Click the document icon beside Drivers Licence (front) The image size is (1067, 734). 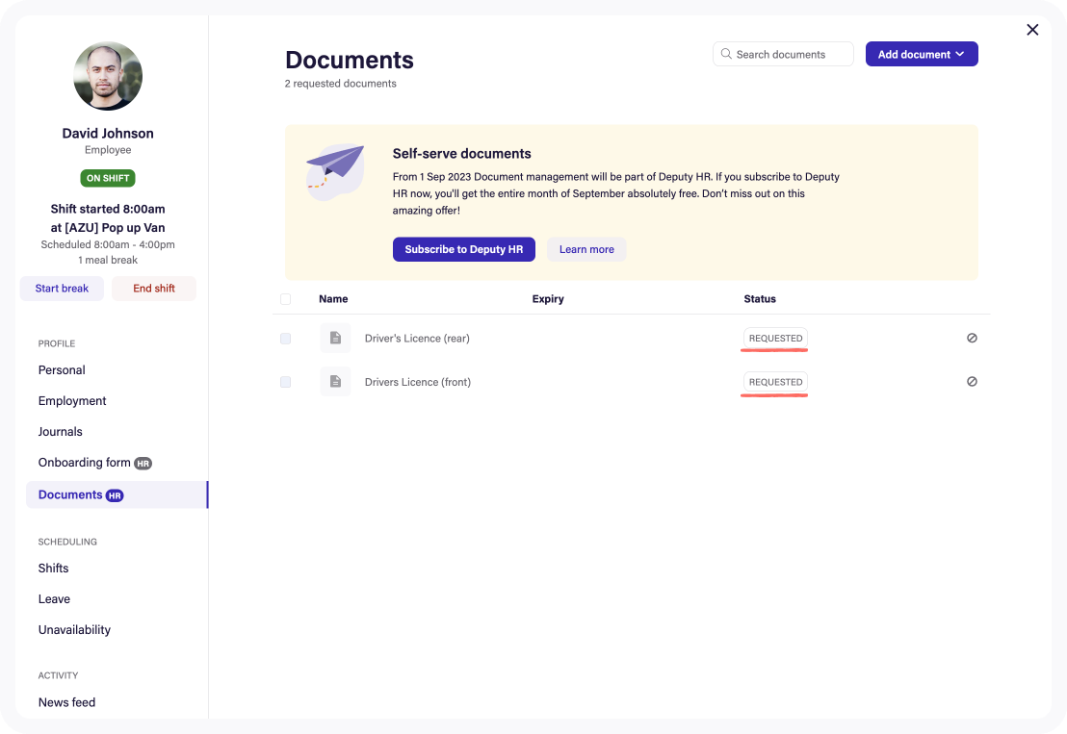[335, 382]
